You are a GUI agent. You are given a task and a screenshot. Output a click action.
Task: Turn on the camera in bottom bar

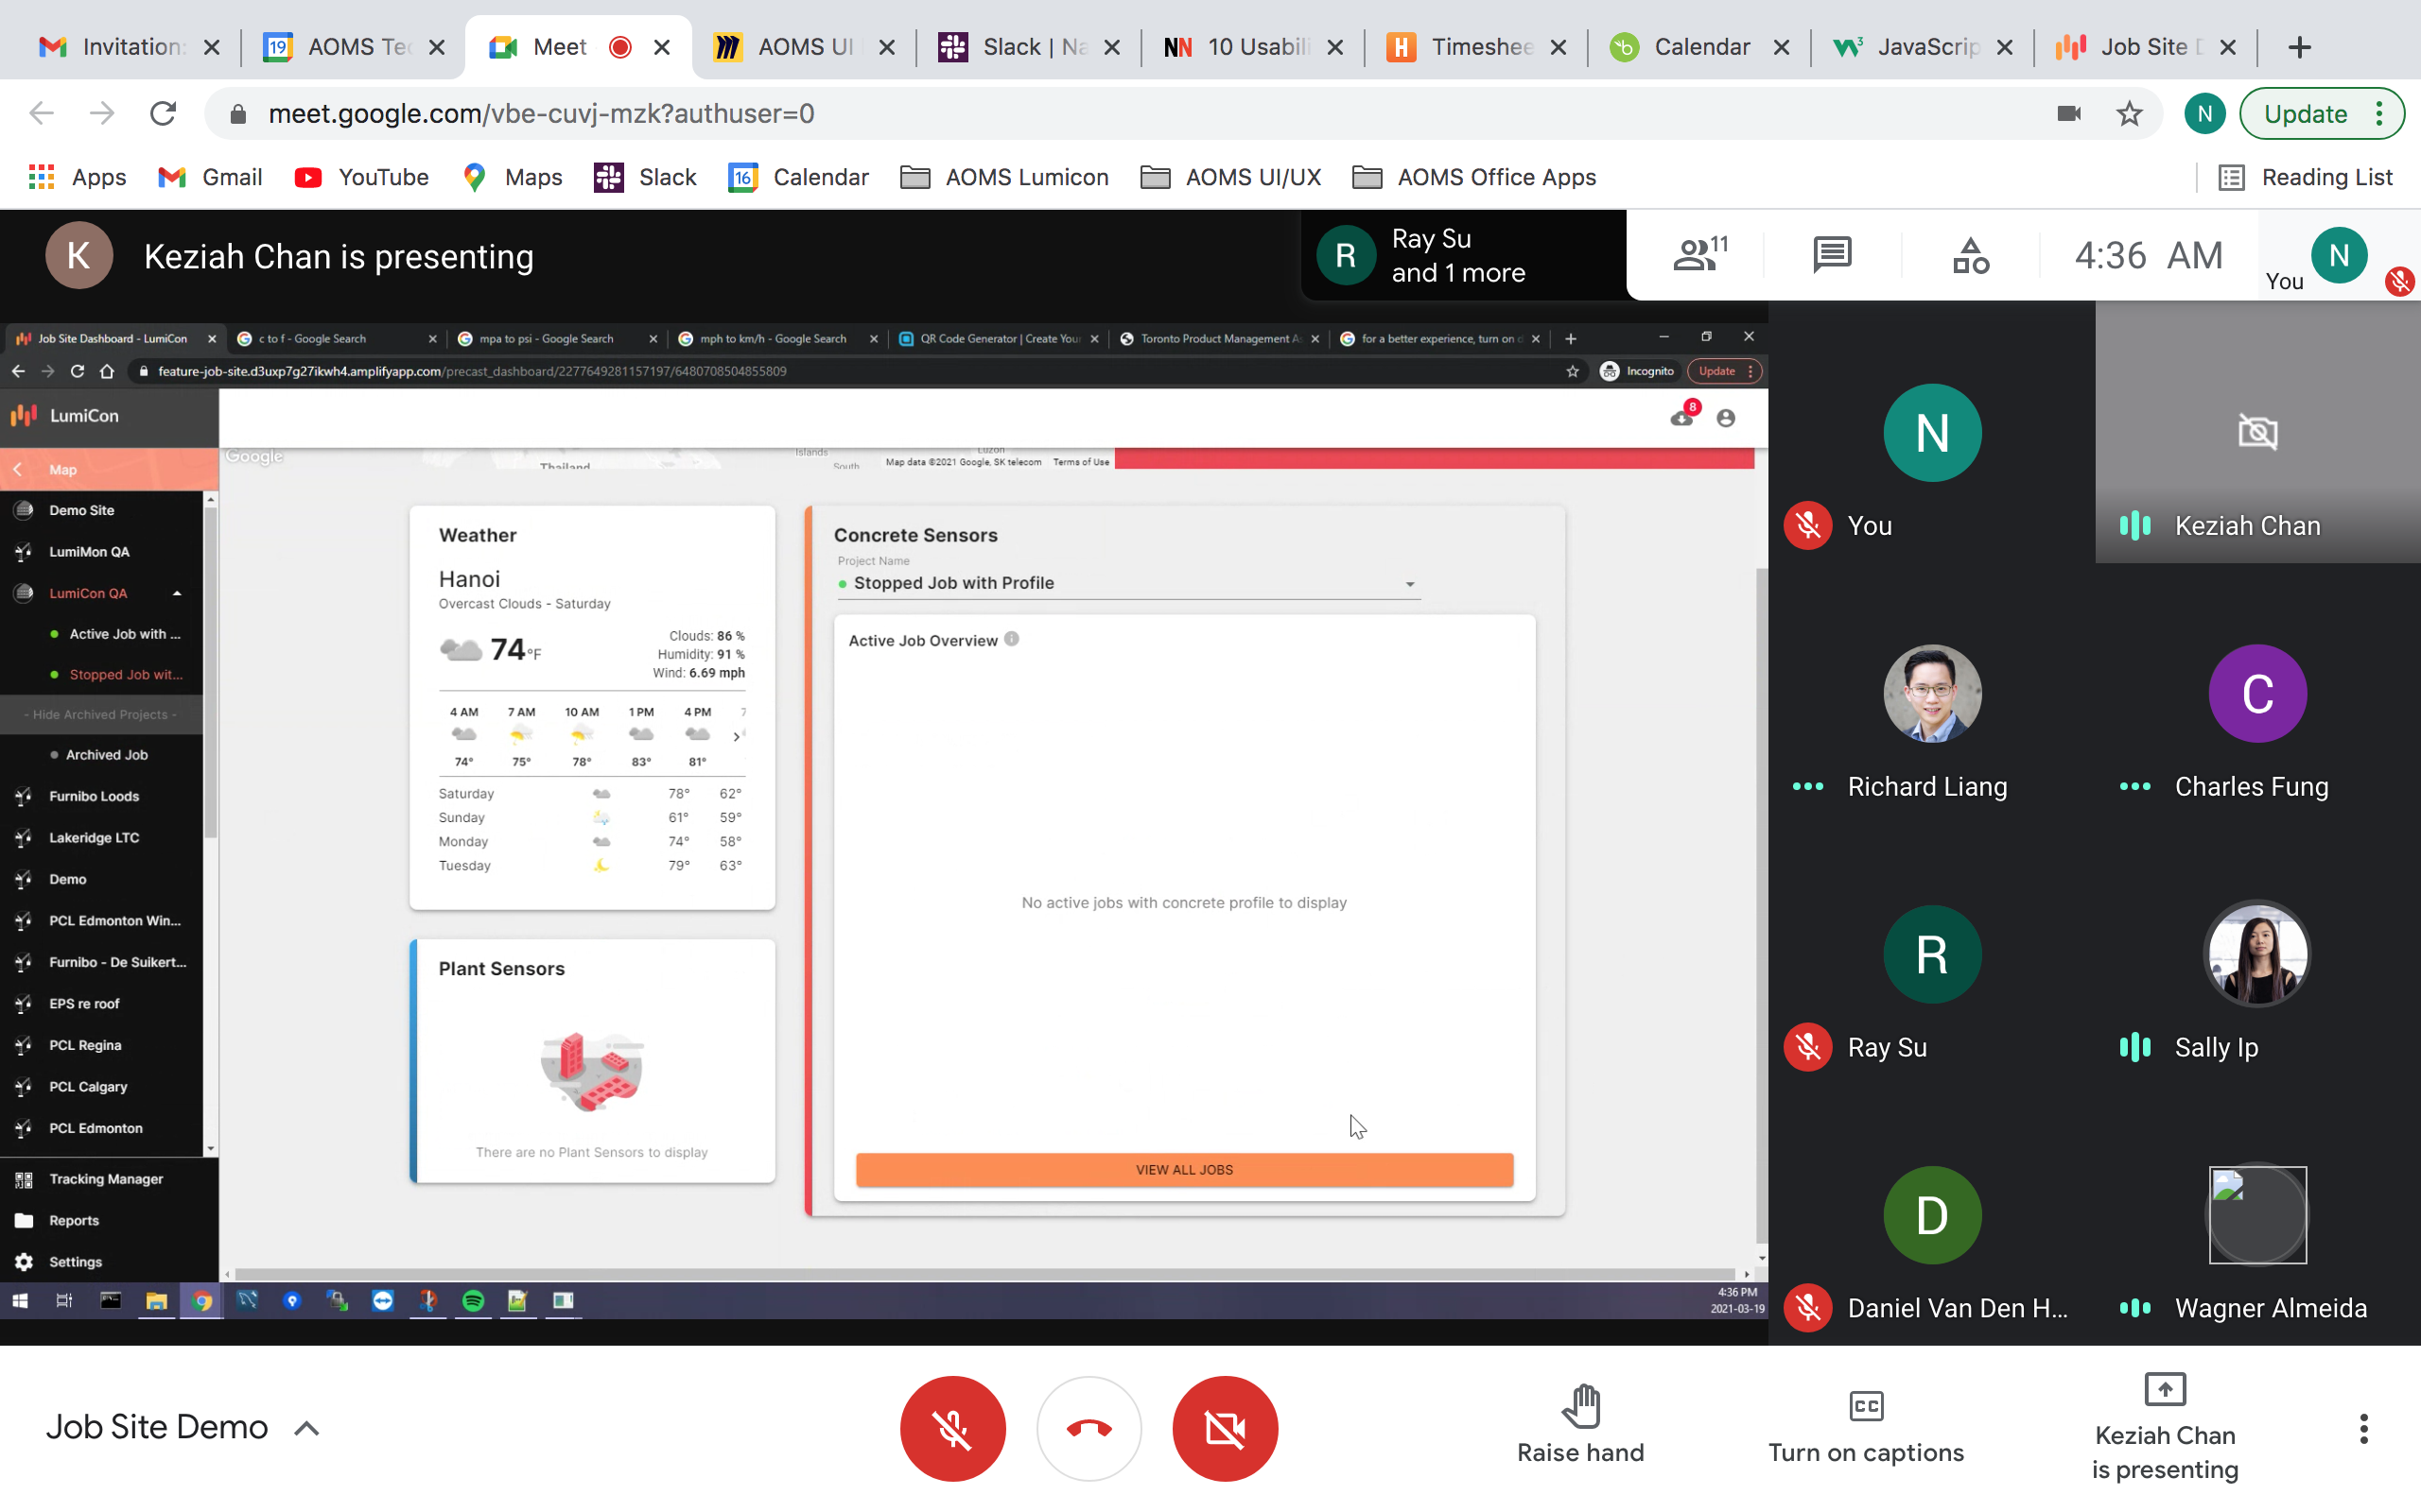point(1225,1428)
